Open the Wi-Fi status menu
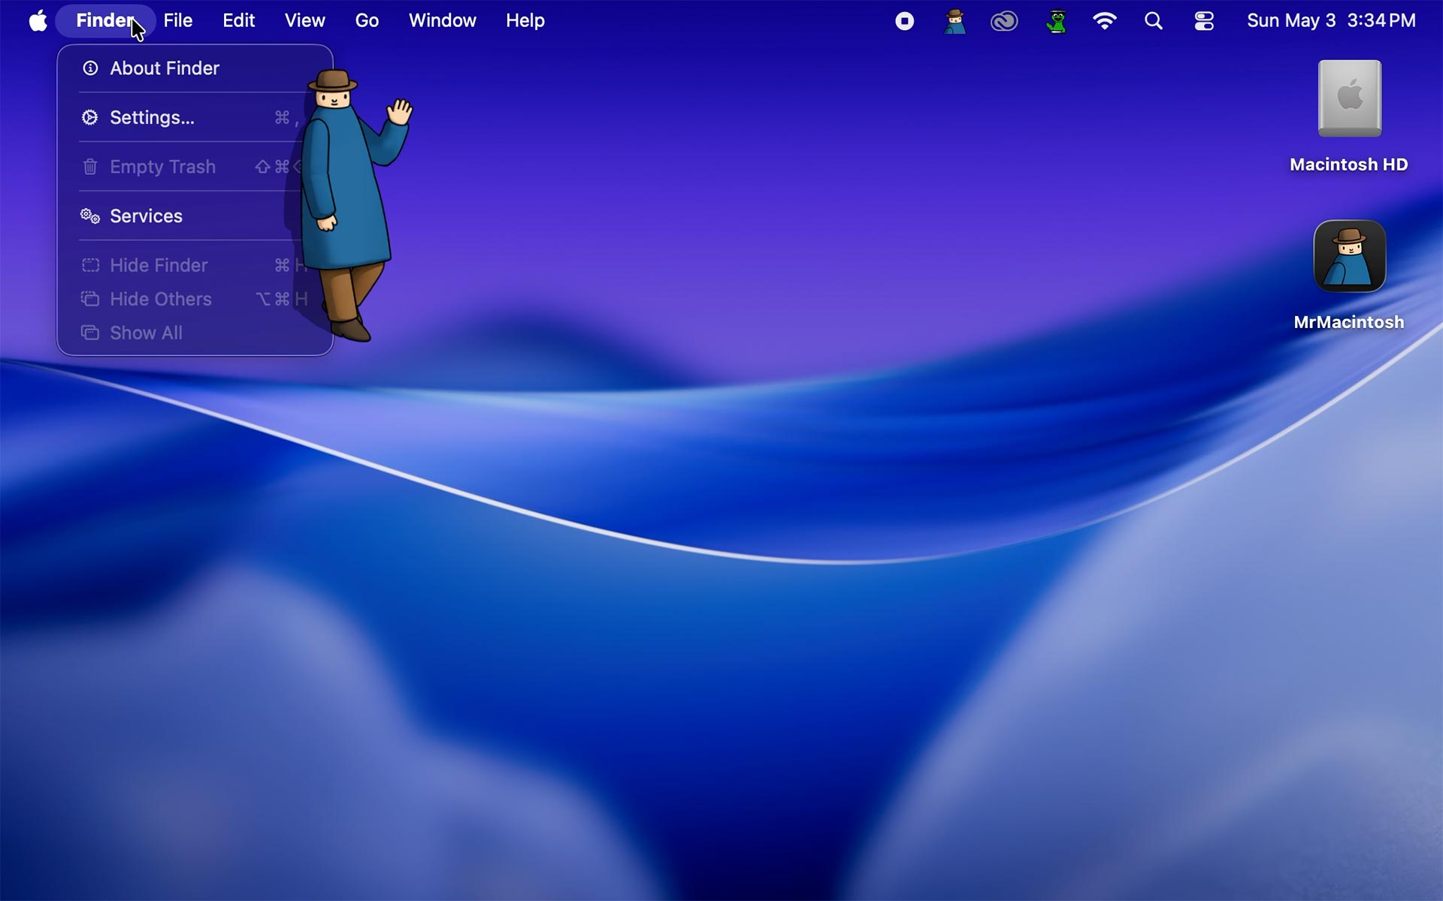This screenshot has width=1443, height=901. (x=1104, y=21)
